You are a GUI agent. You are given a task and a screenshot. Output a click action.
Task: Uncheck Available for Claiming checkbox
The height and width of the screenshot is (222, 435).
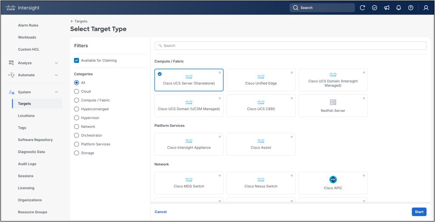[x=77, y=60]
